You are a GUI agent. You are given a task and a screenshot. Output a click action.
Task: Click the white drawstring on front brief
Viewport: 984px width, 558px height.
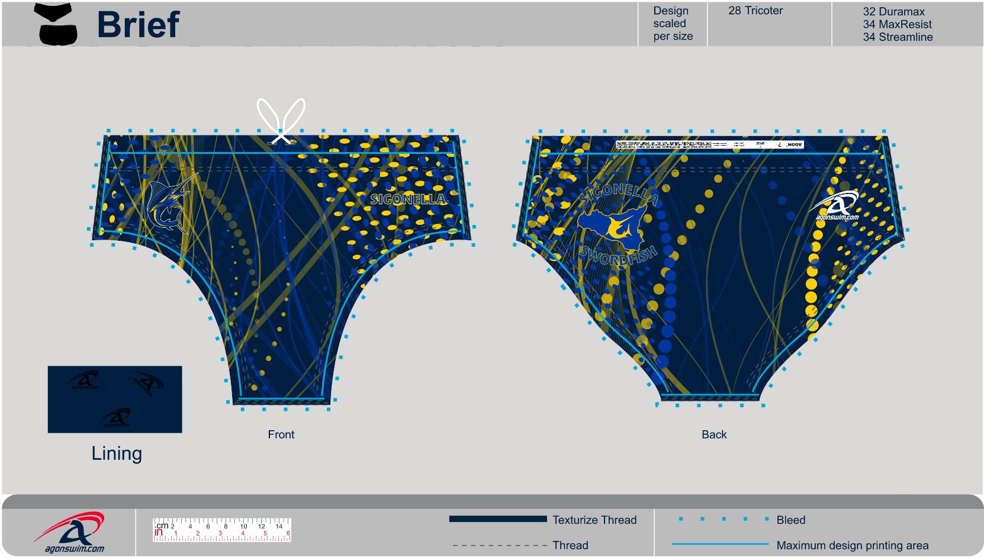[281, 121]
